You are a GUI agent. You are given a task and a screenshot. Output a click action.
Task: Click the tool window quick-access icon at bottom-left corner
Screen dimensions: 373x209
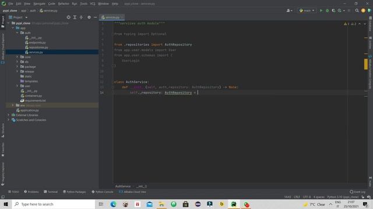click(2, 197)
